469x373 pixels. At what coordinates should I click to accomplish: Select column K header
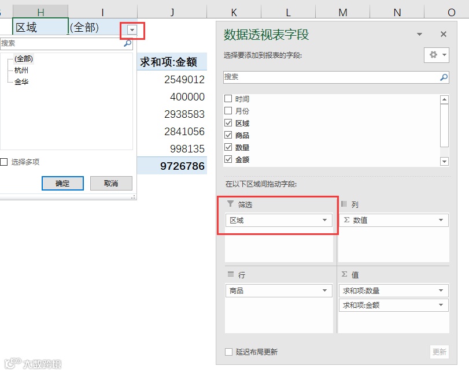coord(234,12)
